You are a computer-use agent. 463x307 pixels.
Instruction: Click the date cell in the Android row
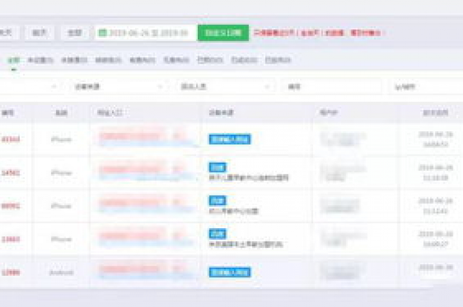coord(435,267)
